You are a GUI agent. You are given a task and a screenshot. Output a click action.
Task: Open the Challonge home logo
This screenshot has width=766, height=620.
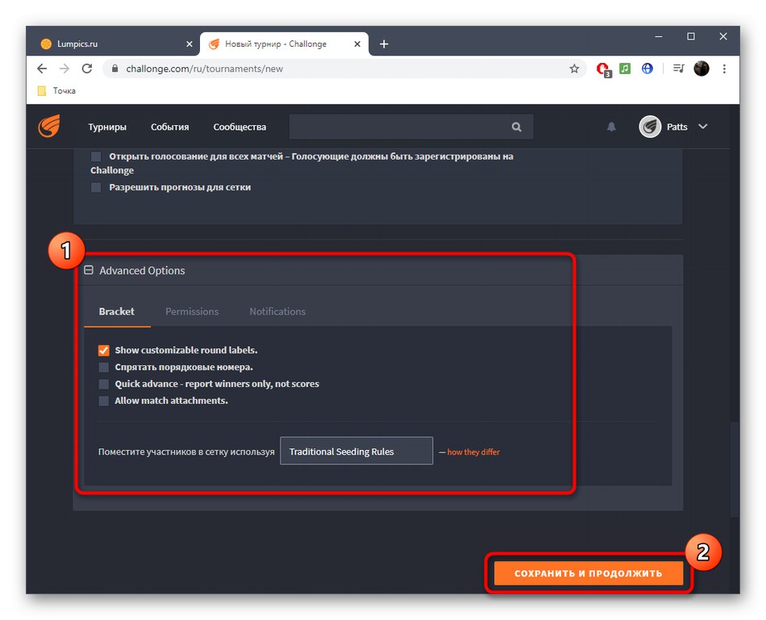pos(48,127)
